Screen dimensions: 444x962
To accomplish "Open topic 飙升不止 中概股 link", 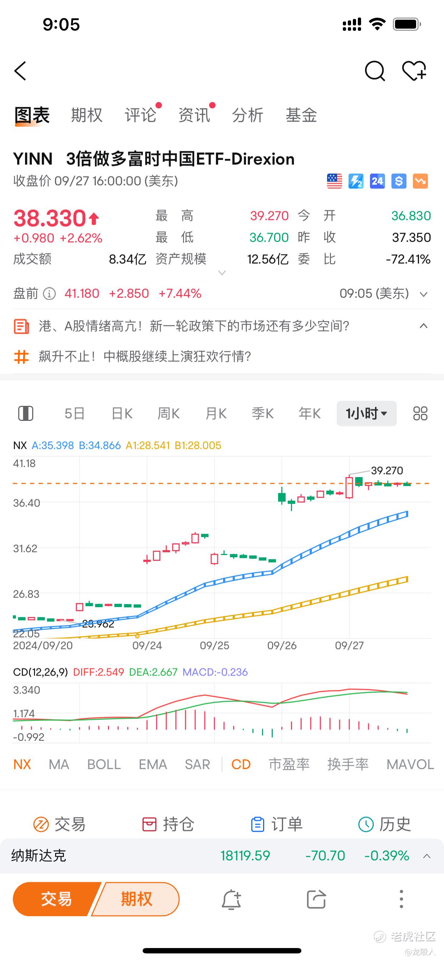I will [x=145, y=356].
